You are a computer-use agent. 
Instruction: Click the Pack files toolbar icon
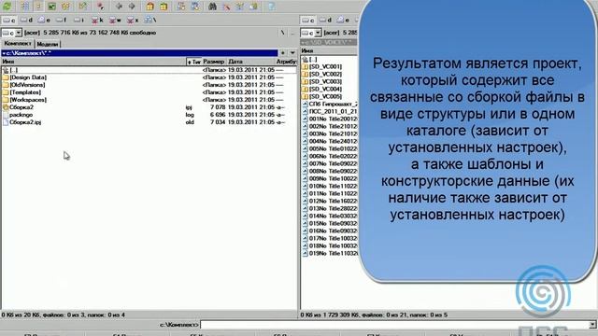(149, 7)
